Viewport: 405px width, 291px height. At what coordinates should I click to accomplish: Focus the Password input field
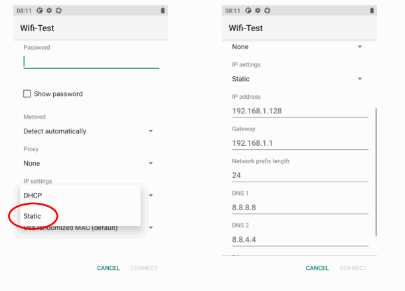91,61
